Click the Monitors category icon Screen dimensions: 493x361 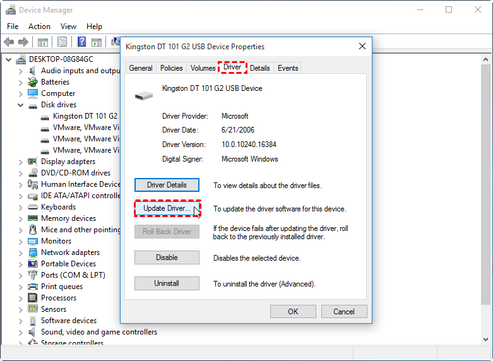click(x=33, y=241)
